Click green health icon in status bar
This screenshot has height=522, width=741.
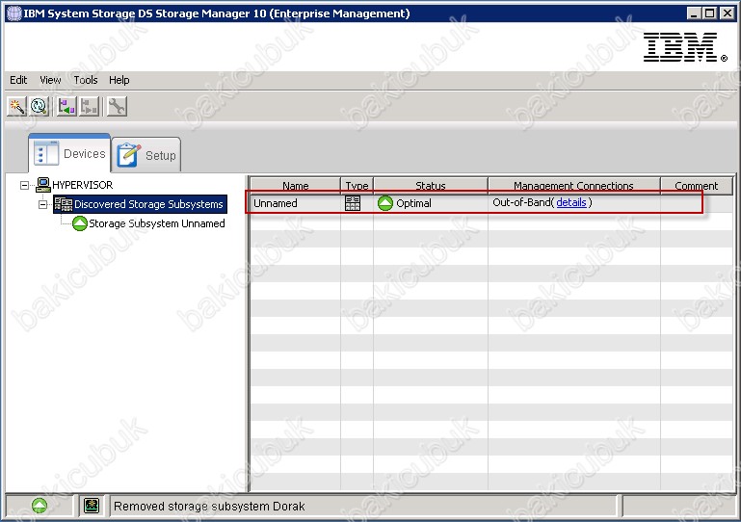tap(40, 506)
